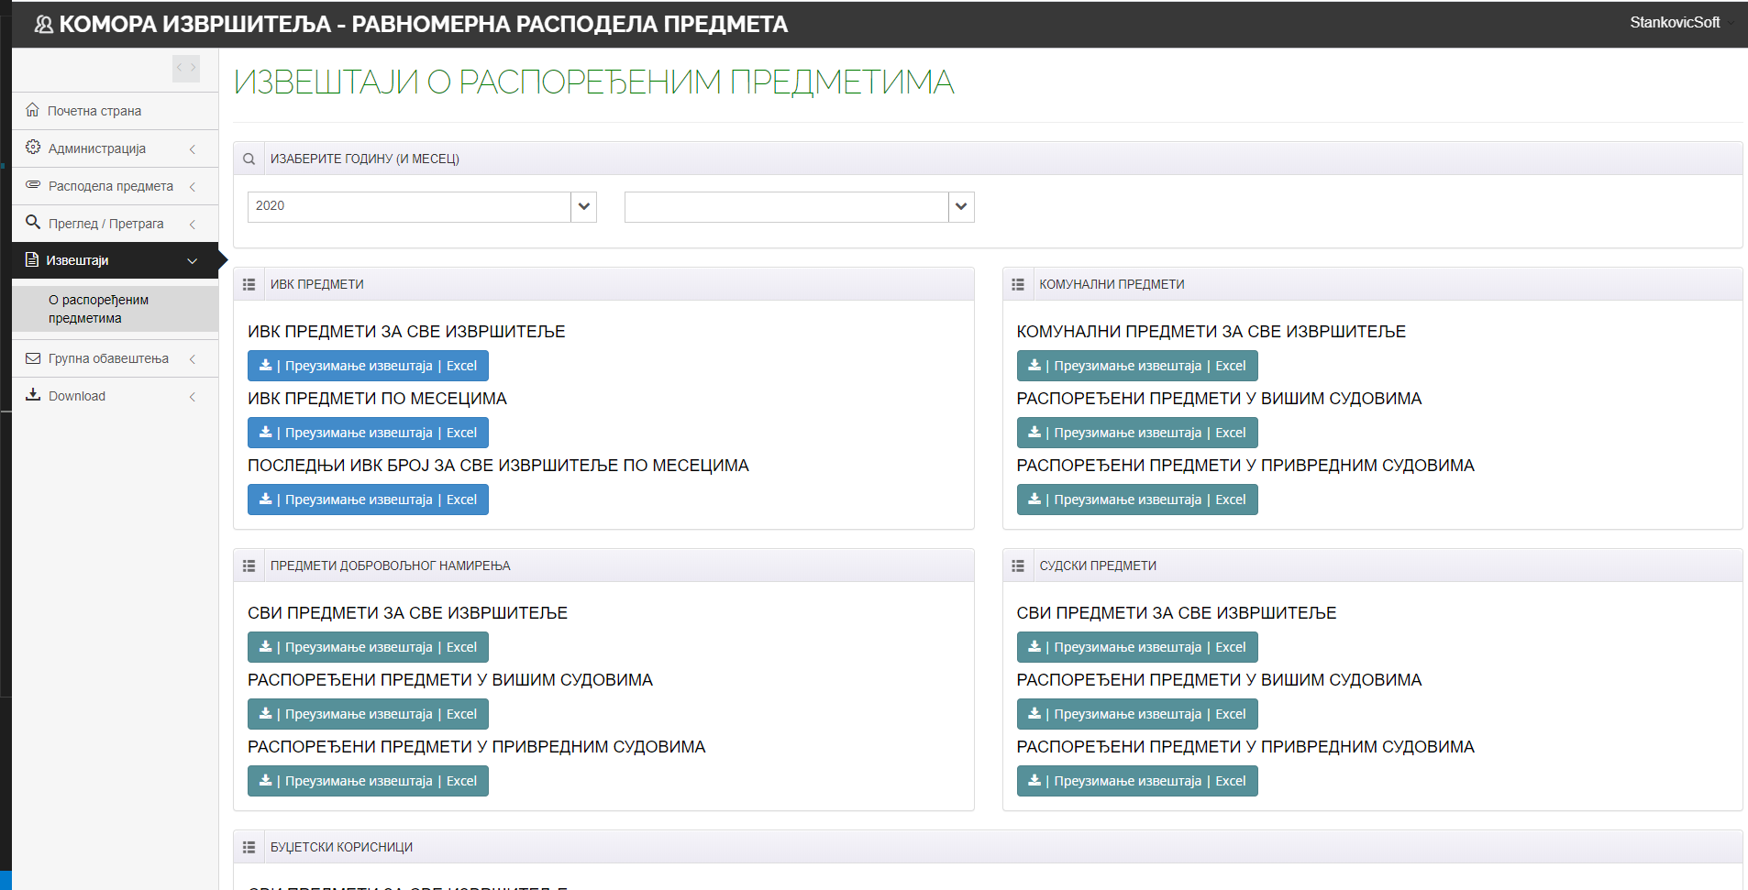Click the month selection input field
This screenshot has width=1748, height=890.
[786, 207]
